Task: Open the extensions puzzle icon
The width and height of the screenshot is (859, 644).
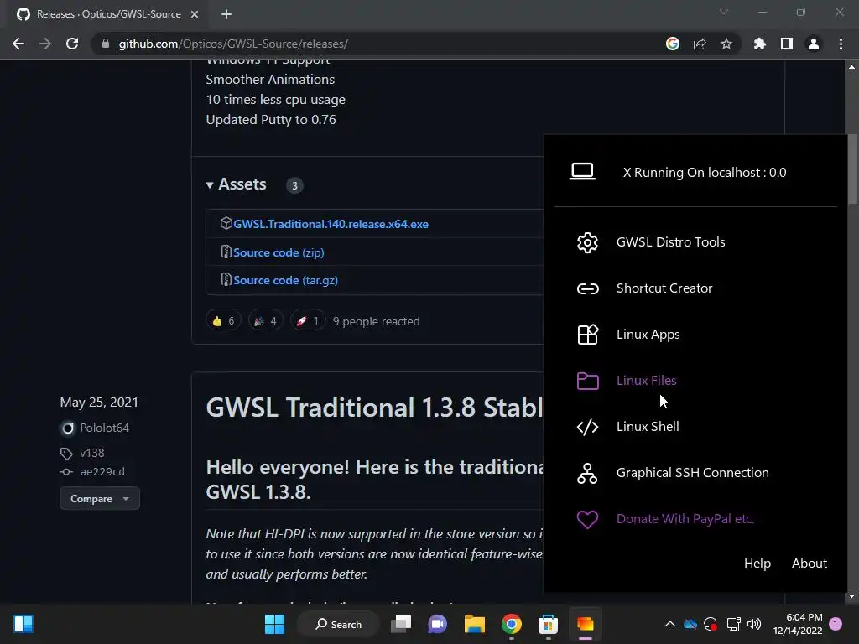Action: 760,44
